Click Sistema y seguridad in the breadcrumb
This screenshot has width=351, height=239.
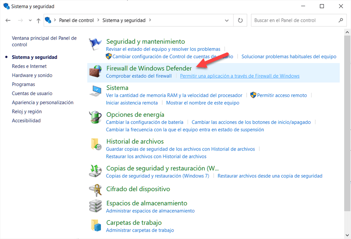coord(124,20)
